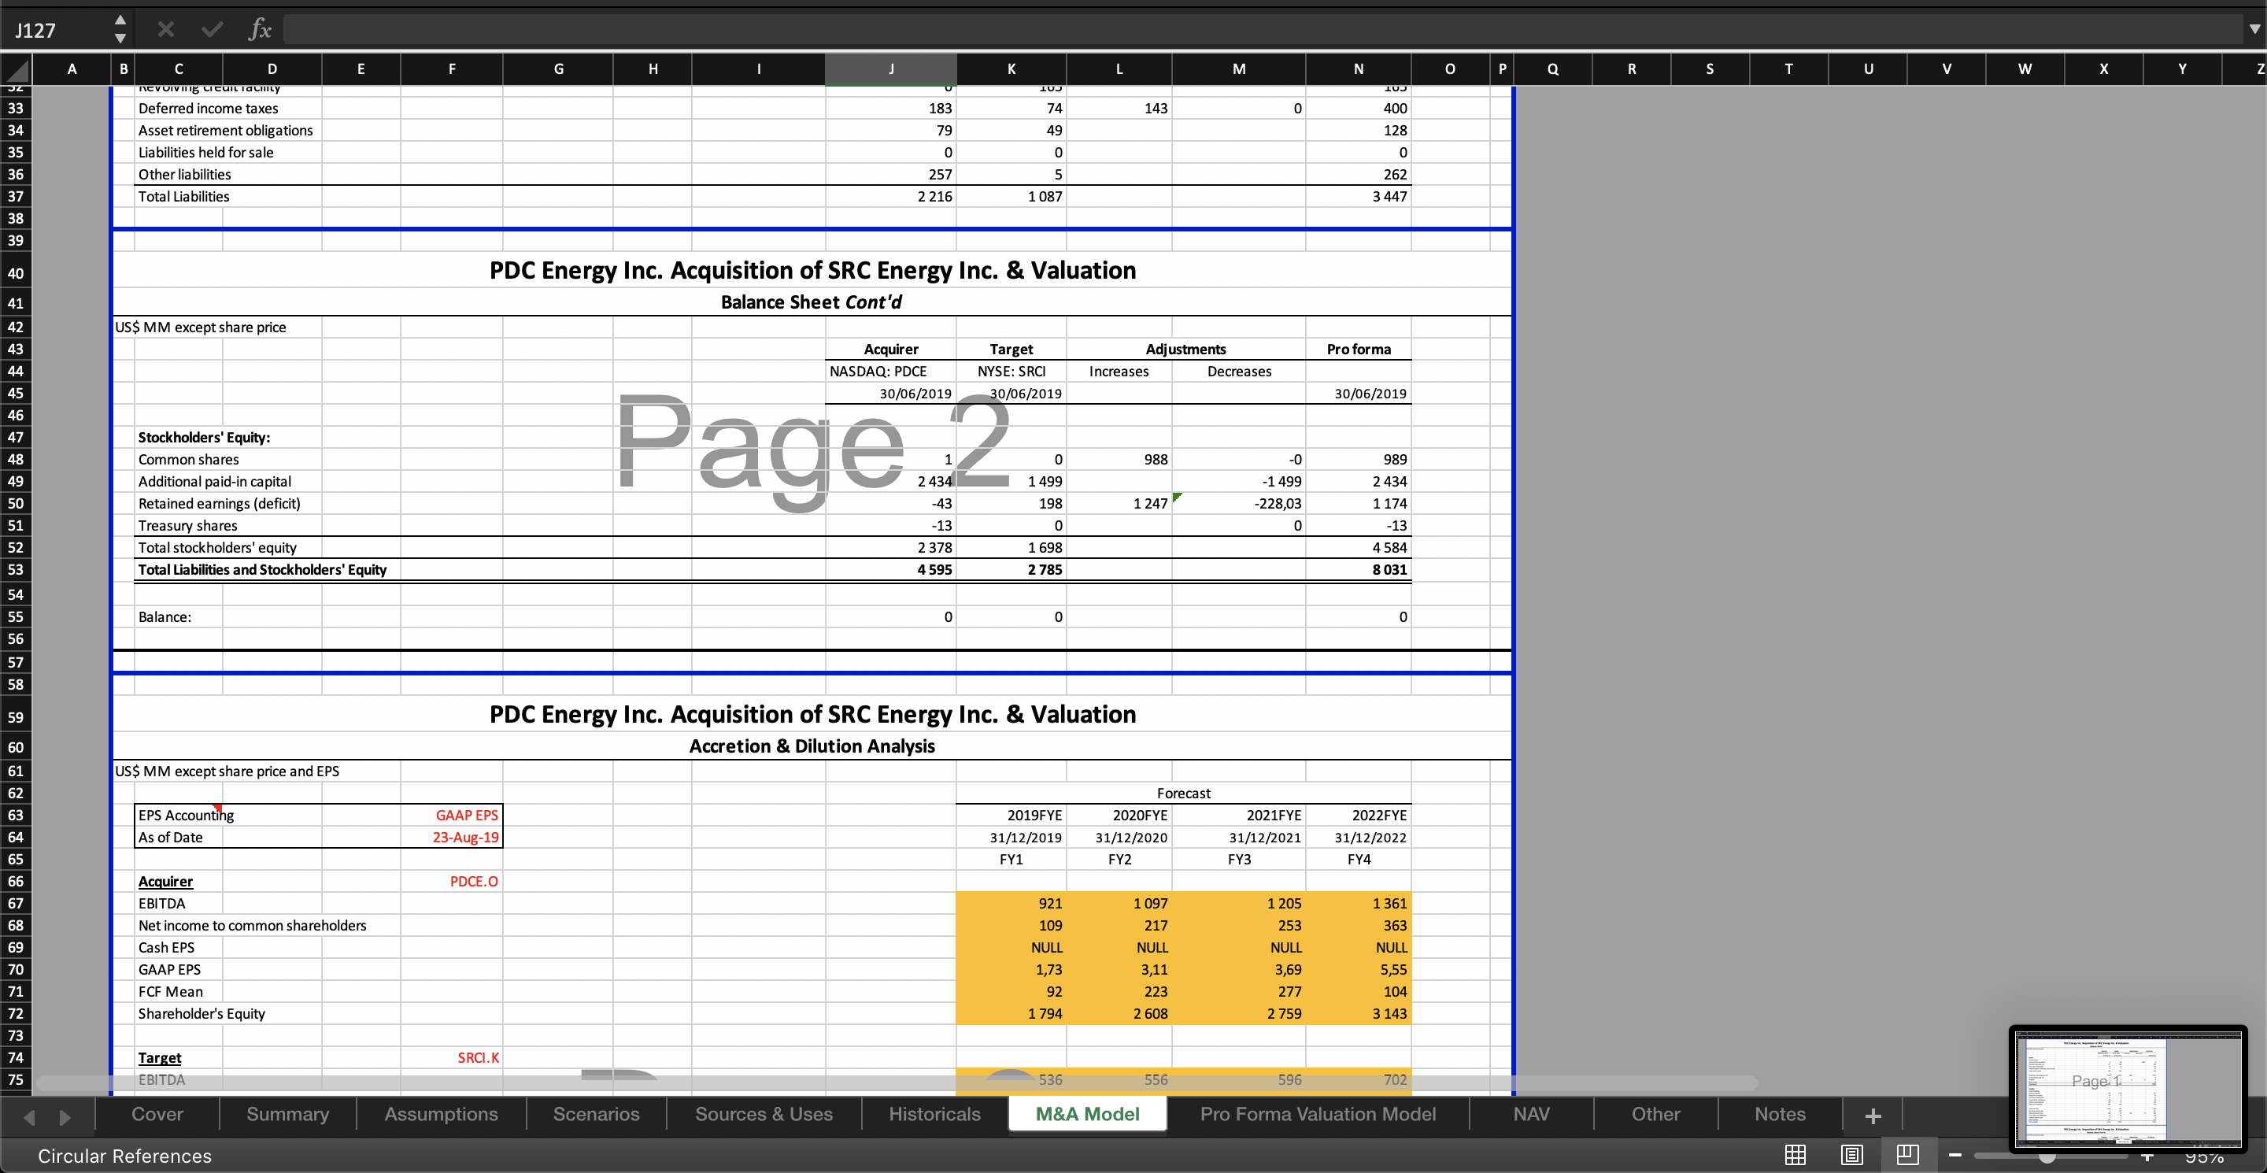Image resolution: width=2267 pixels, height=1173 pixels.
Task: Open the Scenarios sheet tab
Action: click(596, 1114)
